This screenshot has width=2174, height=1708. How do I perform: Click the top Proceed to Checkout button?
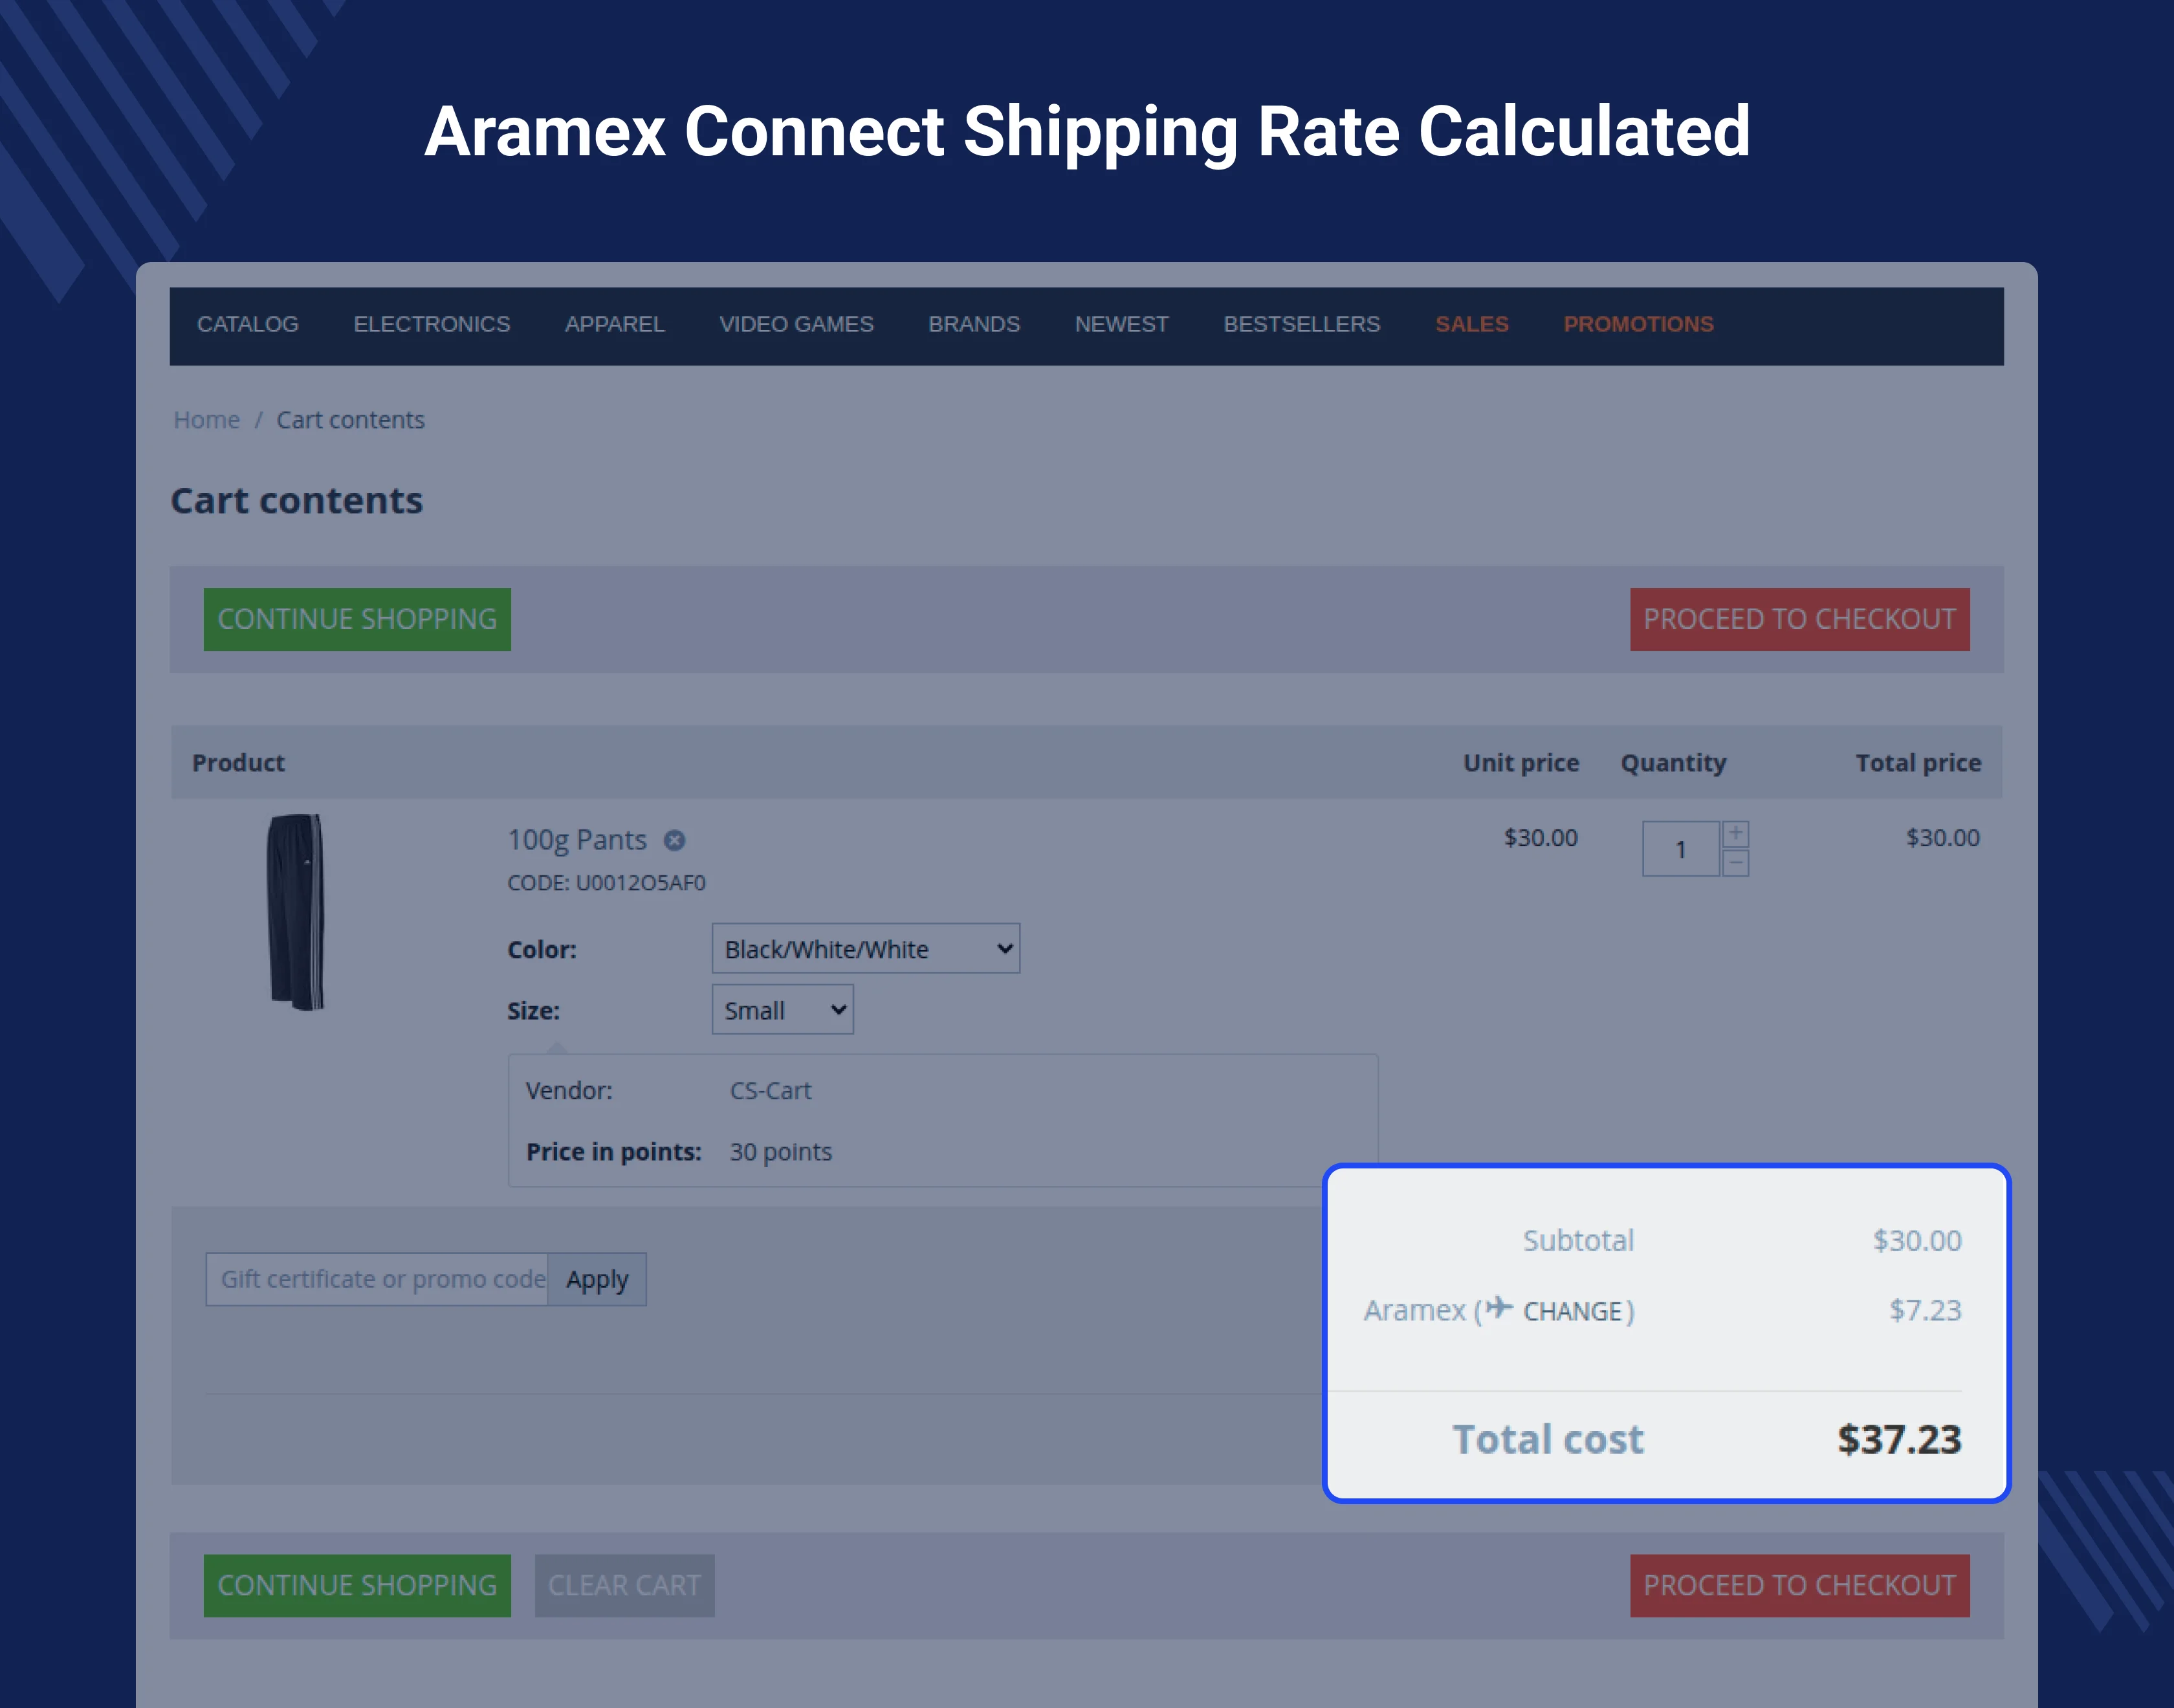click(1799, 620)
